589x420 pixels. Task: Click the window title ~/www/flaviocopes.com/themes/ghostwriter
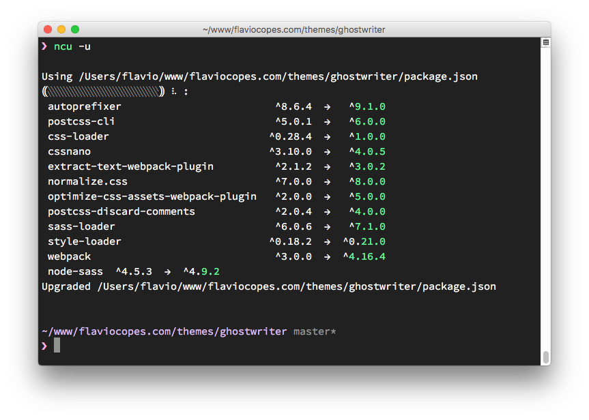pos(293,29)
